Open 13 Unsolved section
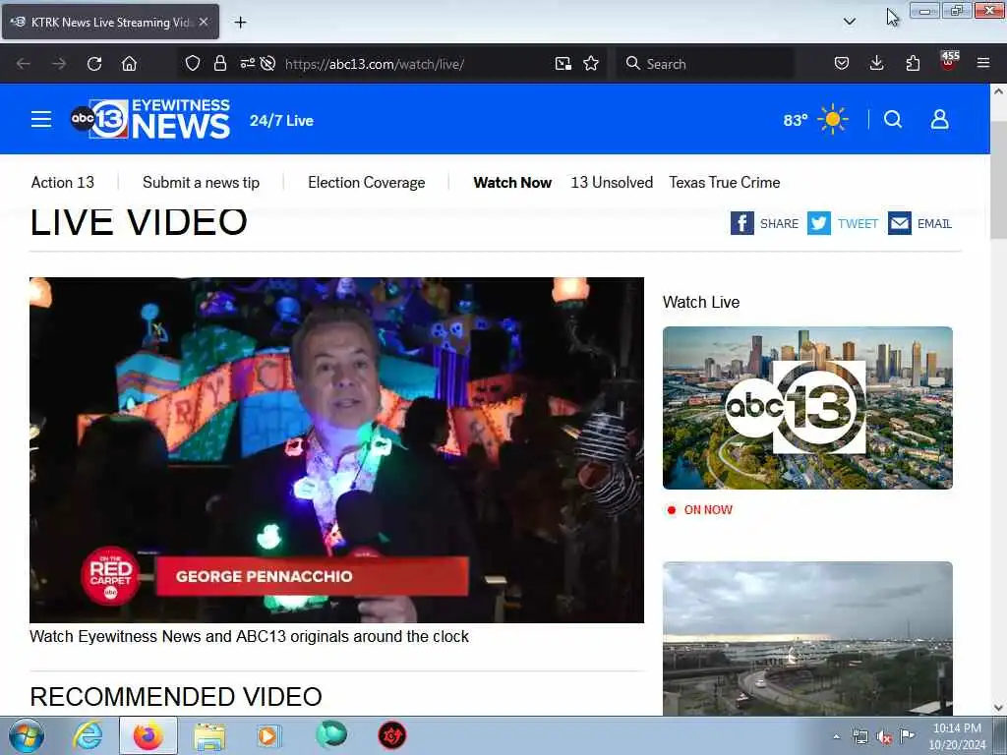Image resolution: width=1007 pixels, height=755 pixels. pos(612,182)
